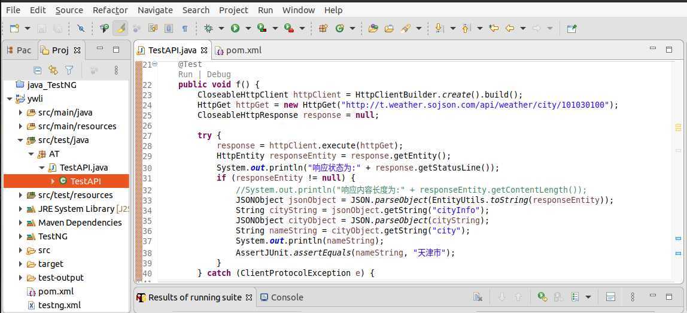Toggle Show Whitespace Characters pilcrow icon
This screenshot has width=687, height=313.
pyautogui.click(x=184, y=29)
